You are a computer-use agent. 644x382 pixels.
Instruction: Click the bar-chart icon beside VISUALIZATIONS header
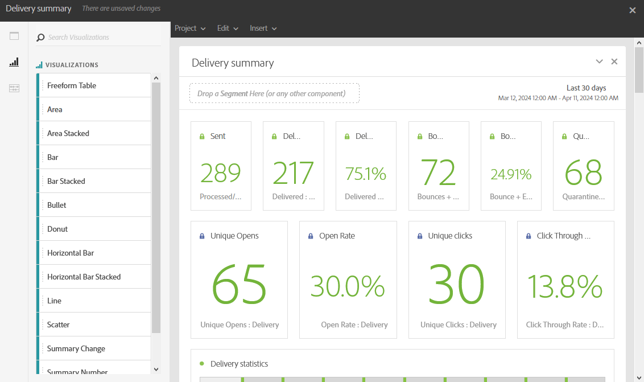point(39,64)
